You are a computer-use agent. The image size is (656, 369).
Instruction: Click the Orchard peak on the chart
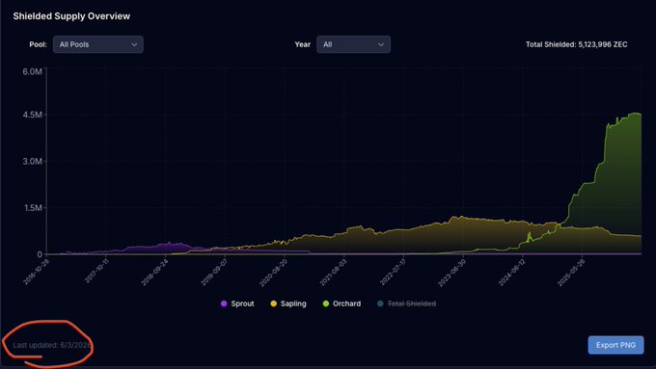click(x=637, y=114)
